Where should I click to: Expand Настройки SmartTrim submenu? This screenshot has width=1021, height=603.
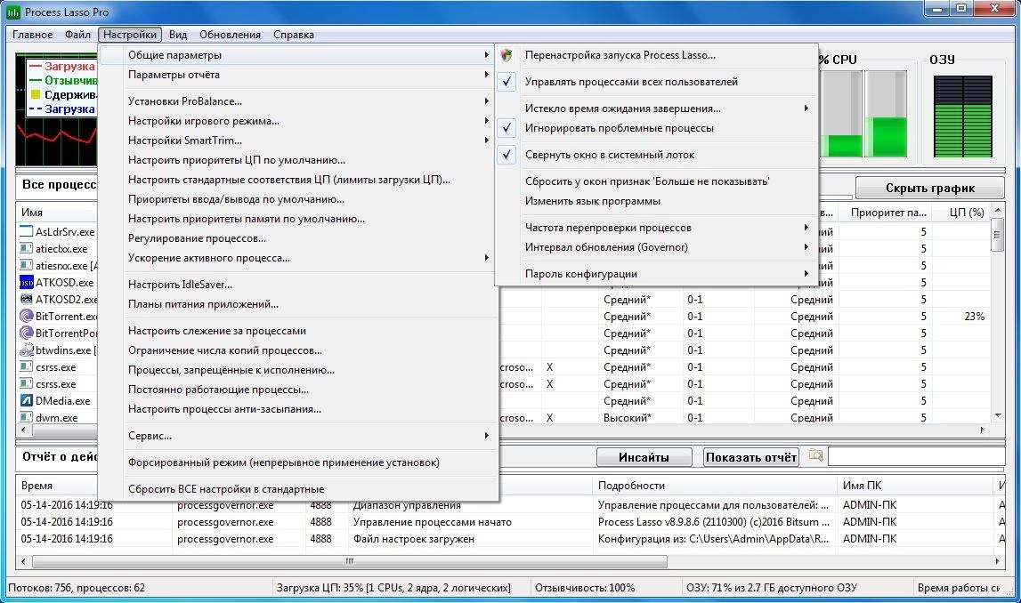point(299,141)
